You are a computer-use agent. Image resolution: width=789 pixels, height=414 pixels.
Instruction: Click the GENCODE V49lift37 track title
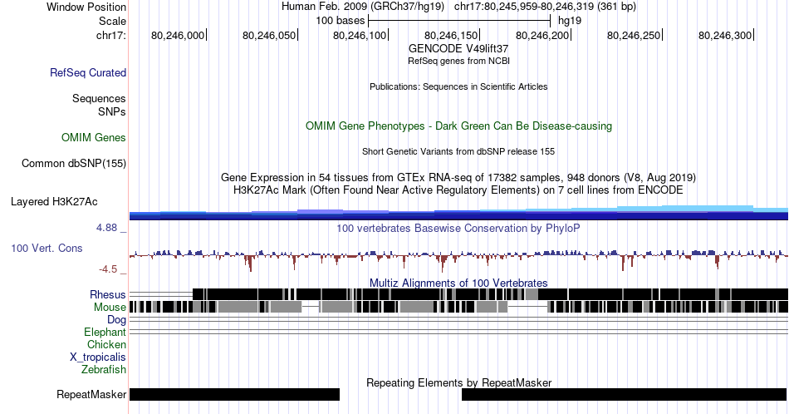coord(458,49)
